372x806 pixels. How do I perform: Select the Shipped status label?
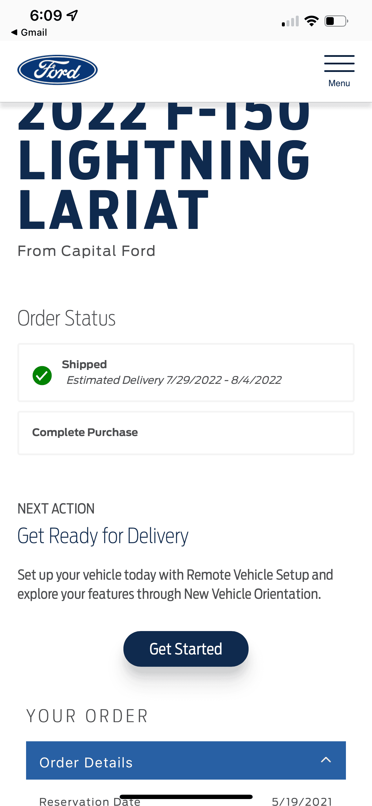click(x=84, y=364)
